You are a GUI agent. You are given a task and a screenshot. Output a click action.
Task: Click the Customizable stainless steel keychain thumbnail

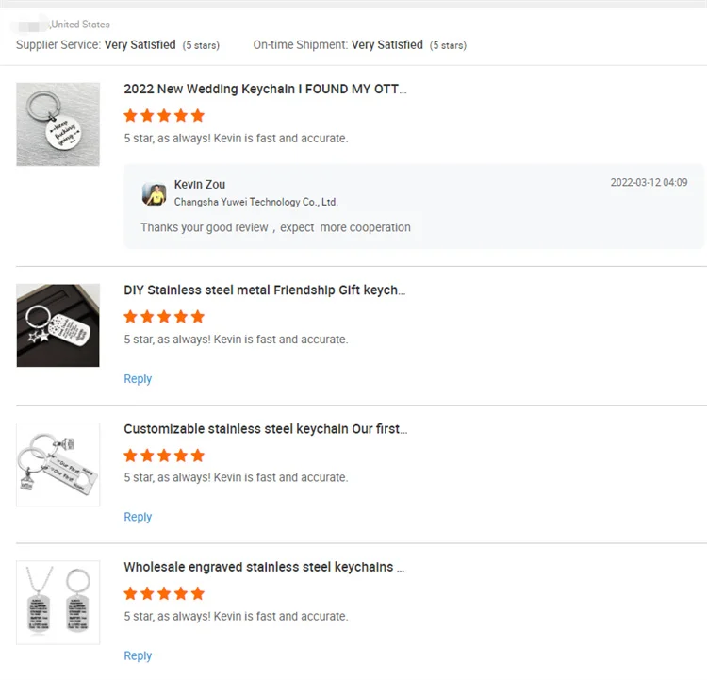pos(58,464)
